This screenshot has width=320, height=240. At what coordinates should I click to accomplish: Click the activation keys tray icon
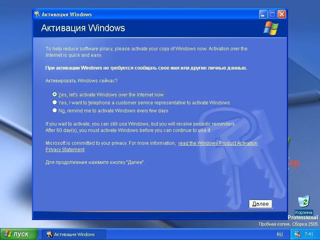point(298,234)
